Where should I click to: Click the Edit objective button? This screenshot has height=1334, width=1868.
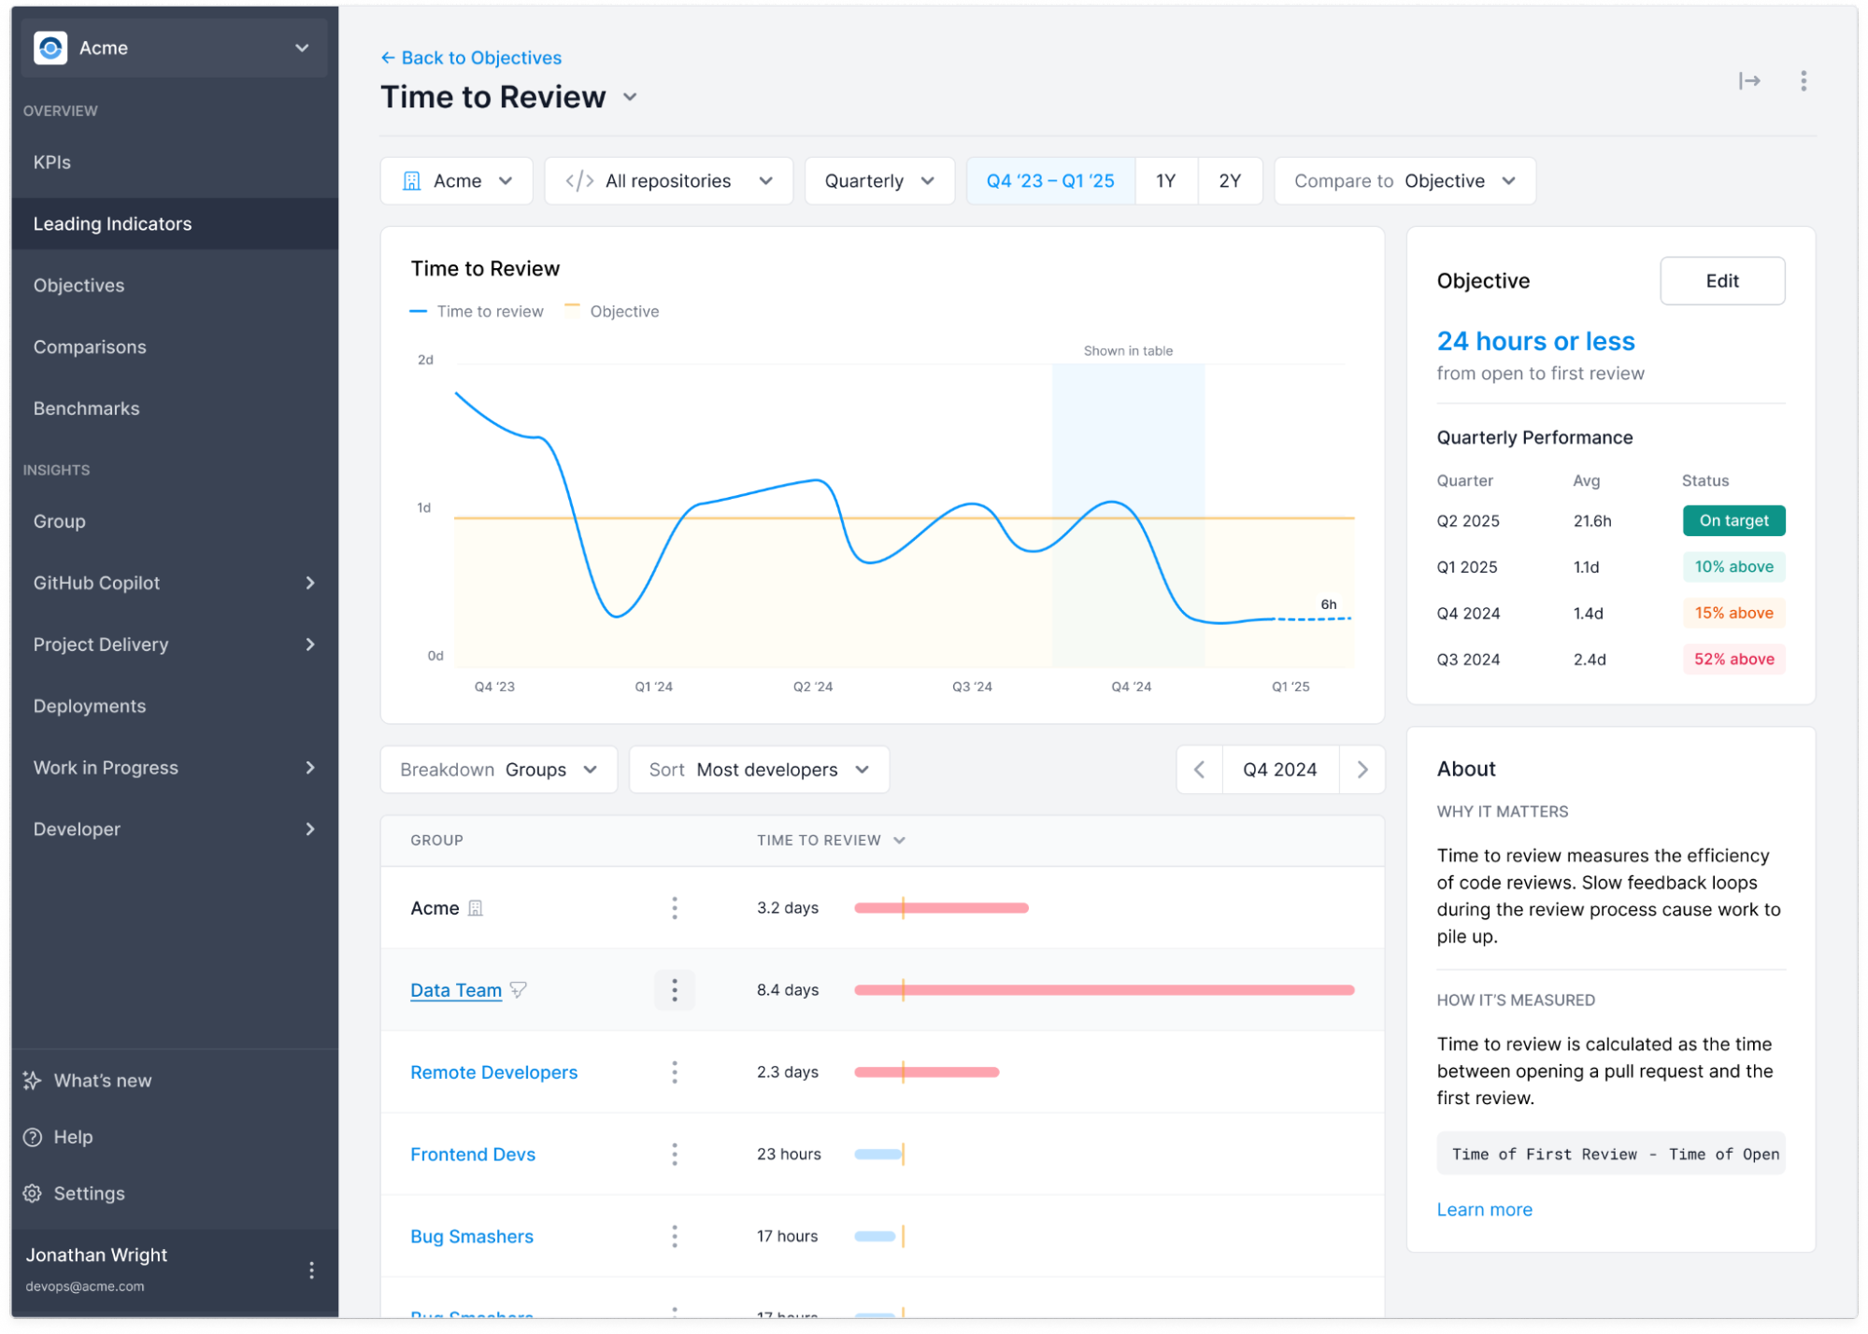pos(1721,281)
